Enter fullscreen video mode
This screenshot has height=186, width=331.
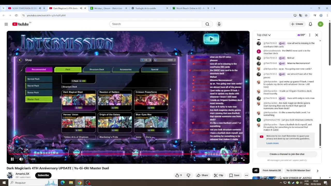pyautogui.click(x=243, y=159)
